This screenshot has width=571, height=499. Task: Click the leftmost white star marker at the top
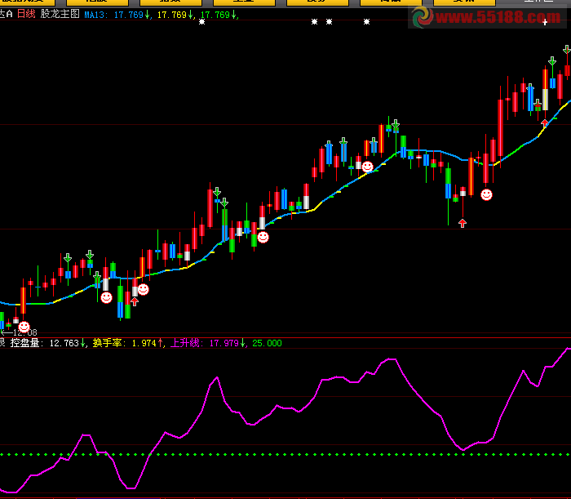point(201,22)
